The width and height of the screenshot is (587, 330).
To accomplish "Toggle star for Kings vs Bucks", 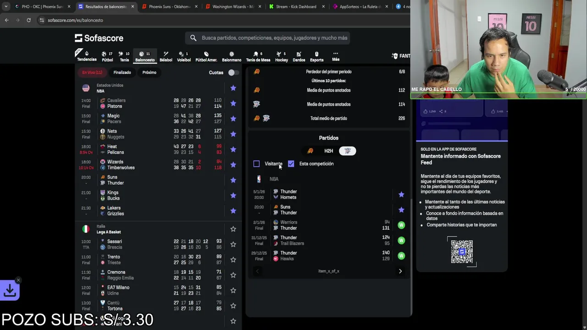I will coord(233,195).
